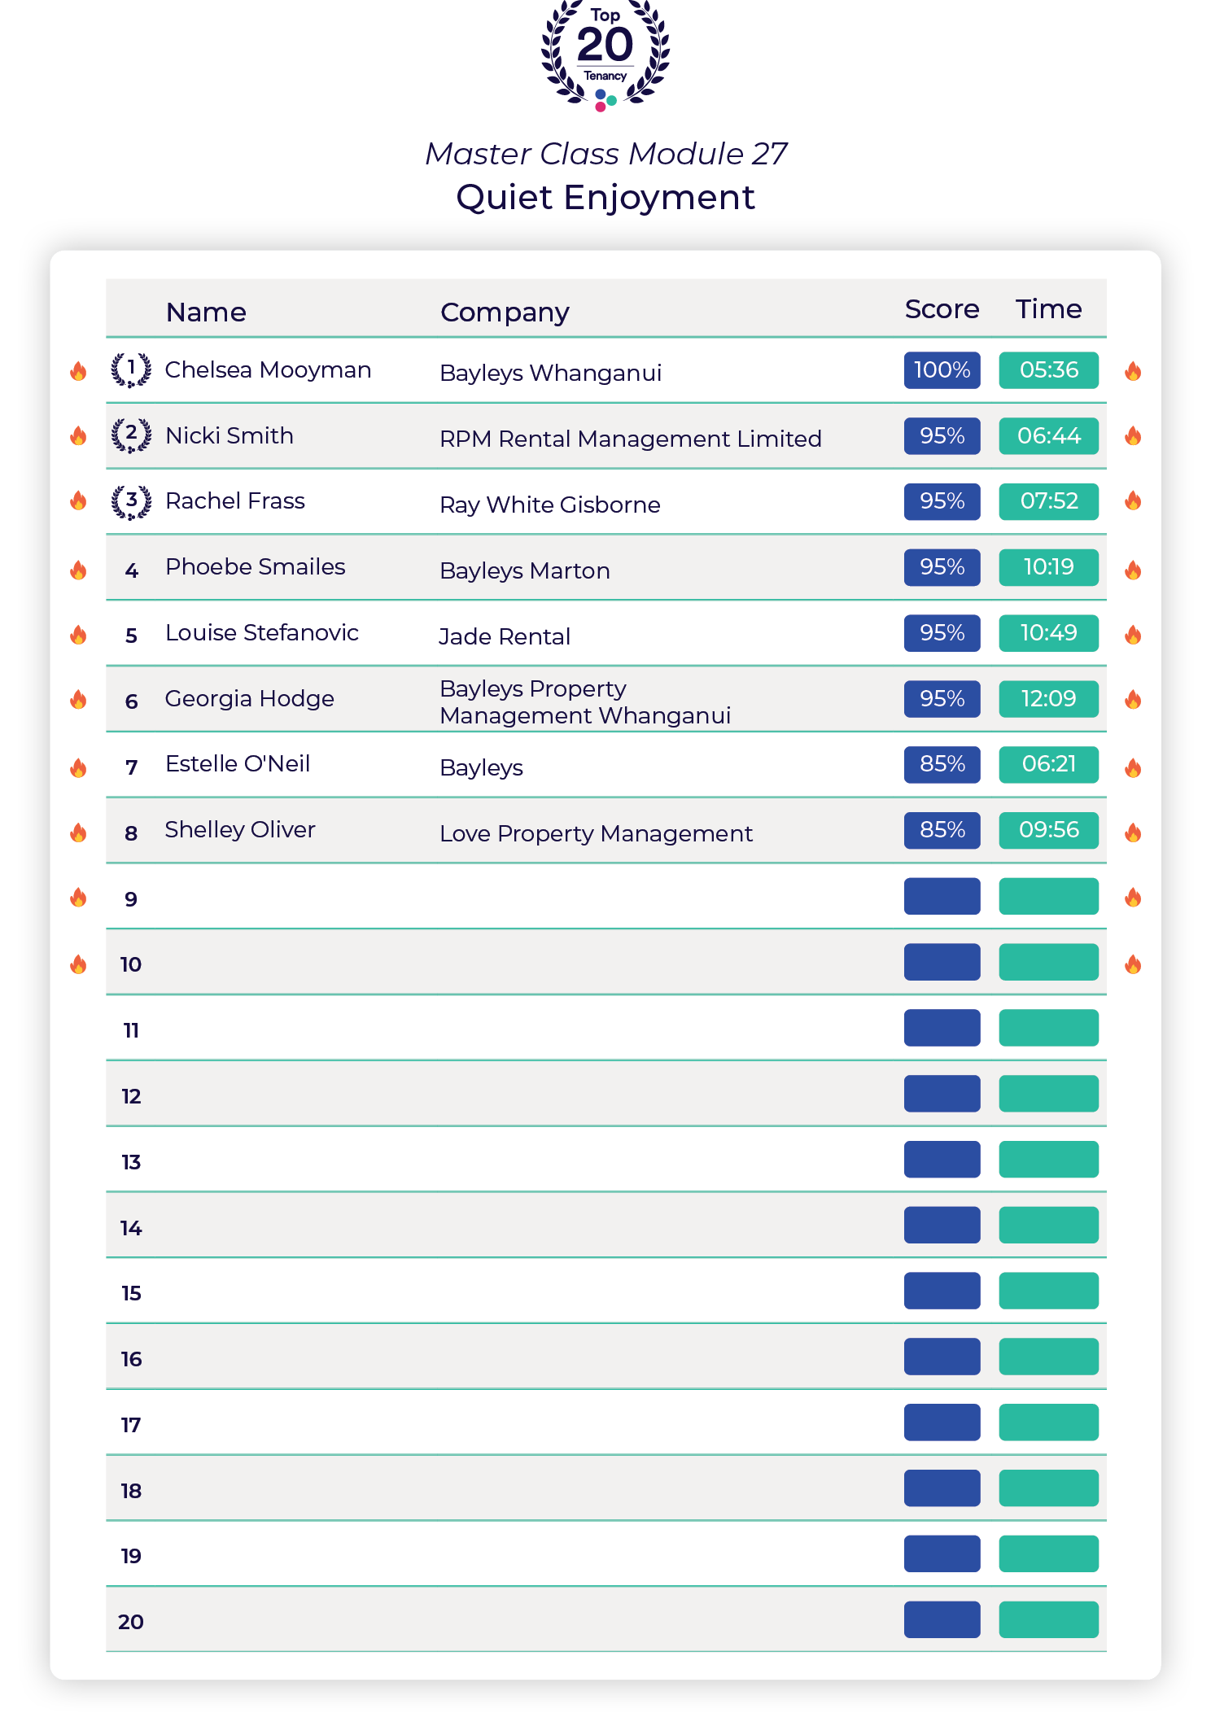Viewport: 1211px width, 1713px height.
Task: Click the third place laurel icon
Action: click(x=131, y=501)
